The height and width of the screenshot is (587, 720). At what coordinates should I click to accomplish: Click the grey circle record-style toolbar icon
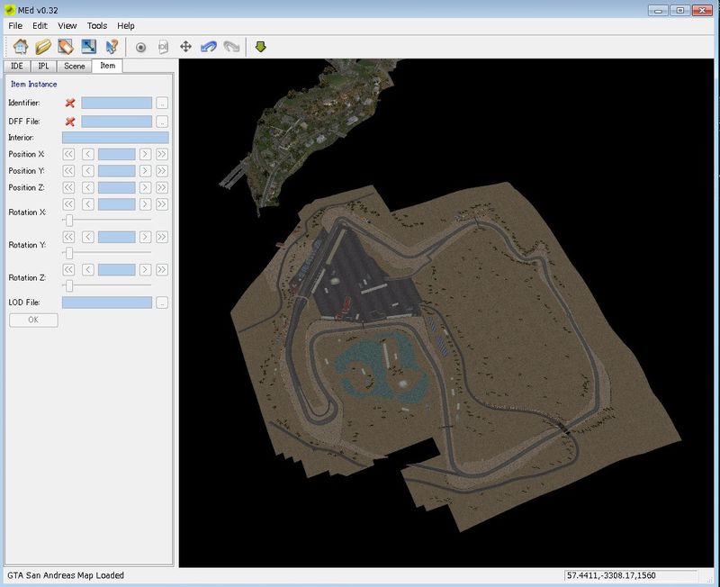coord(141,47)
